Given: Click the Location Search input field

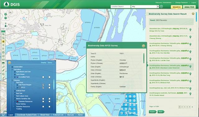Looking at the screenshot, I should tap(121, 7).
